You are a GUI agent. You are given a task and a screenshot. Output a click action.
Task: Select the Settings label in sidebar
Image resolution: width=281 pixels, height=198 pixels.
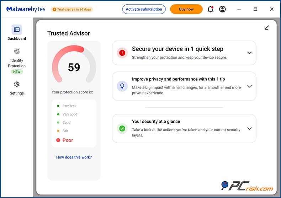tap(17, 93)
